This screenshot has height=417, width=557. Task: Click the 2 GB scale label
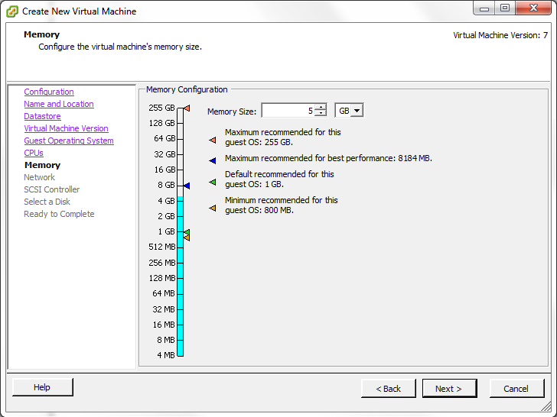click(166, 216)
